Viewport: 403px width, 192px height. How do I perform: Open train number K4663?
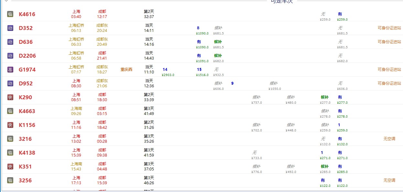pos(27,111)
